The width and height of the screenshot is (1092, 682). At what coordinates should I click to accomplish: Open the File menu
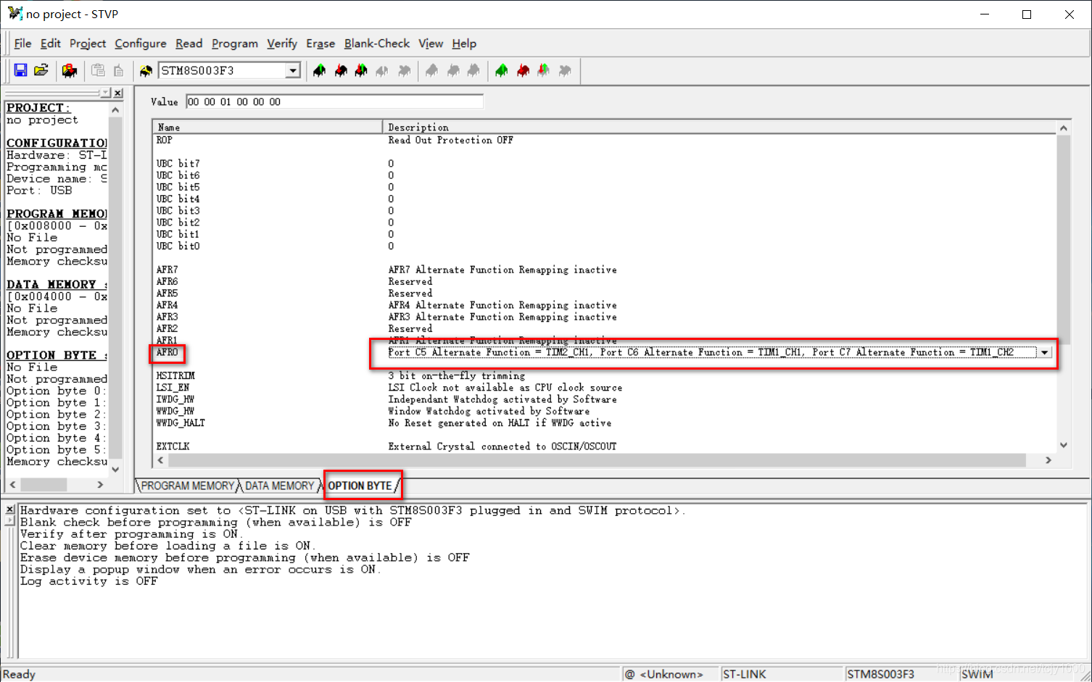[22, 43]
